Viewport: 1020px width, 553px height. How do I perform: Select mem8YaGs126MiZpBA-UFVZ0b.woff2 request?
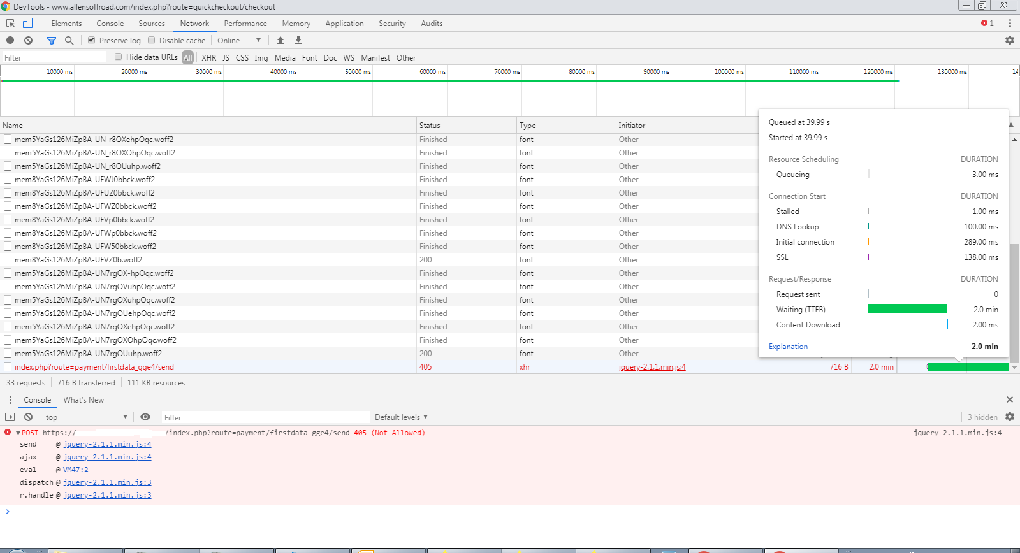coord(78,260)
